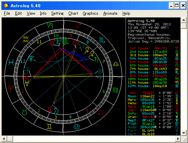Click the Pisces glyph on the wheel's outer ring
The image size is (188, 143).
[x=11, y=62]
